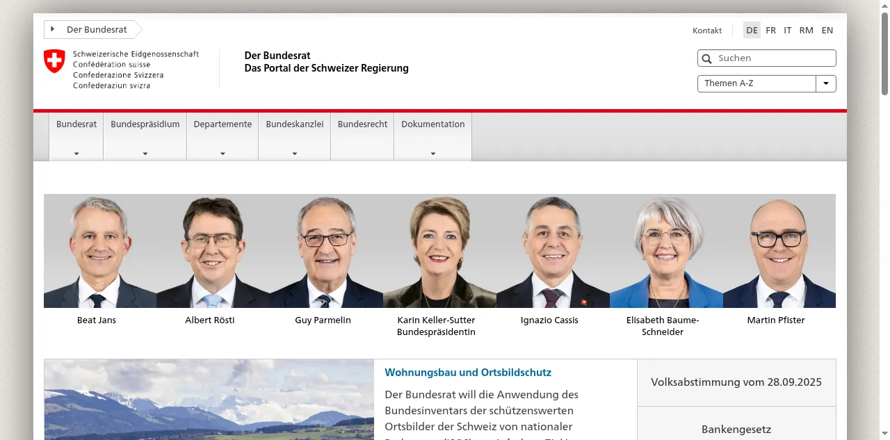The width and height of the screenshot is (890, 440).
Task: Click Karin Keller-Sutter Bundespräsidentin caption
Action: (436, 326)
